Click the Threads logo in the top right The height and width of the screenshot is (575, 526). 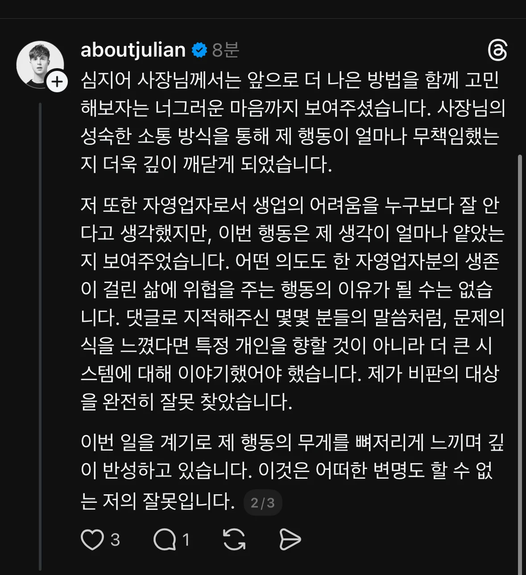click(497, 50)
